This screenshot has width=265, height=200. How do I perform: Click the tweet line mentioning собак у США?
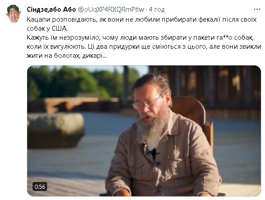click(x=47, y=28)
